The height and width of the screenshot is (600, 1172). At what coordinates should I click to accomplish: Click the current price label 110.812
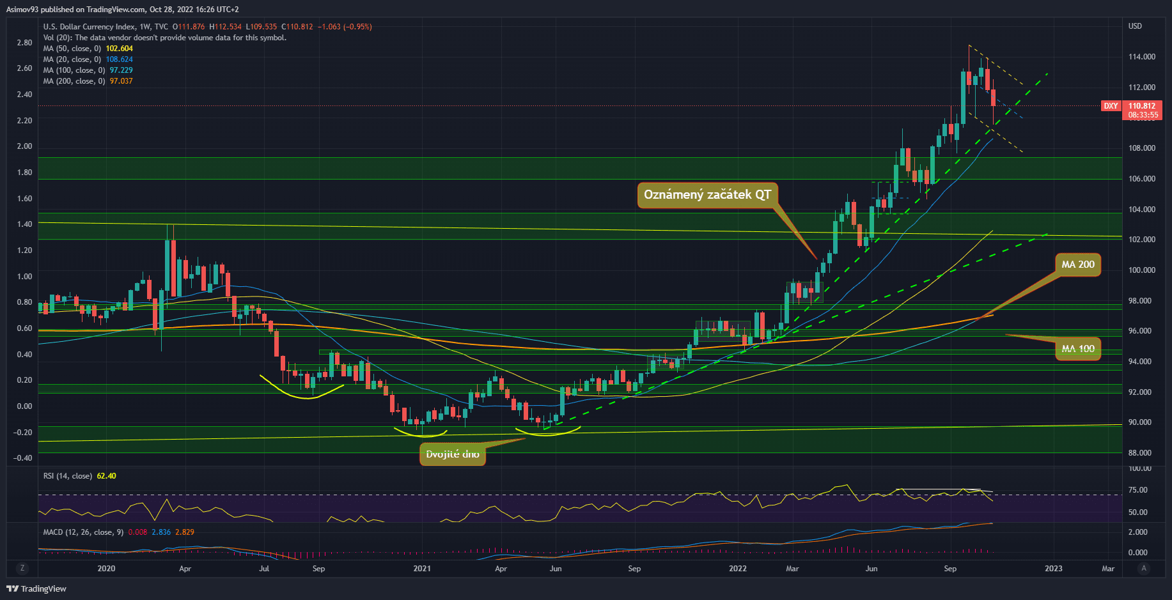tap(1141, 106)
